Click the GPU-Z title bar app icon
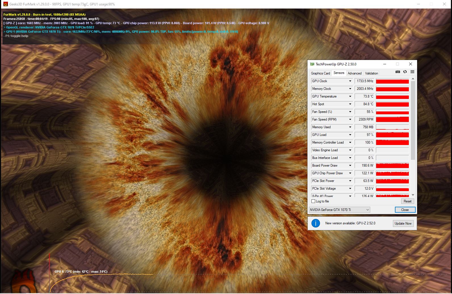This screenshot has height=294, width=452. point(312,64)
